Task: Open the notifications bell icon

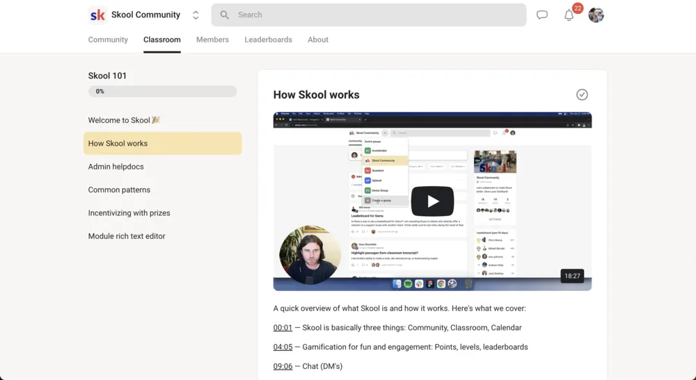Action: [569, 15]
